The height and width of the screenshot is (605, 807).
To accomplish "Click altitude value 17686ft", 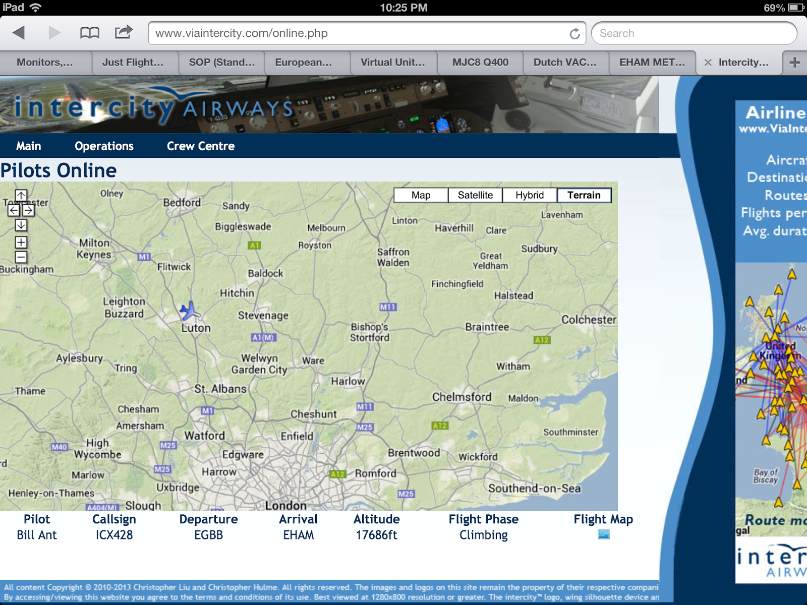I will tap(377, 535).
